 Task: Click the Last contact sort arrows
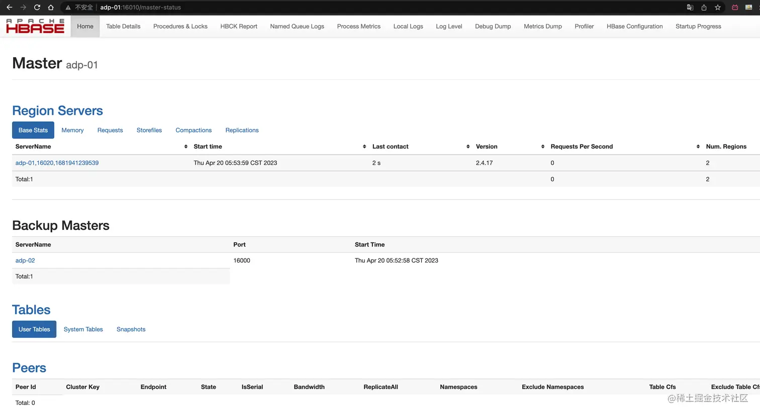pos(467,146)
